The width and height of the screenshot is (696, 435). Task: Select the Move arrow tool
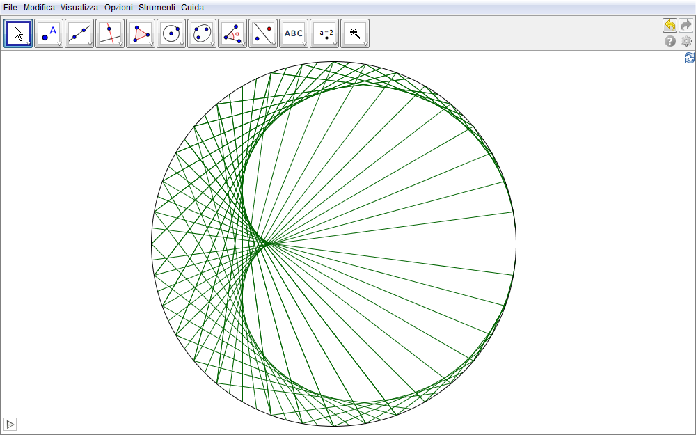pos(18,33)
